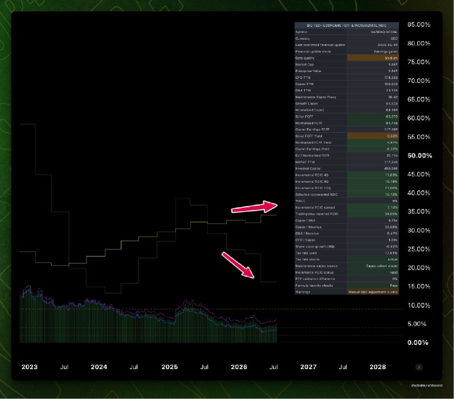Viewport: 454px width, 399px height.
Task: Click the Symbol row in table
Action: point(347,32)
